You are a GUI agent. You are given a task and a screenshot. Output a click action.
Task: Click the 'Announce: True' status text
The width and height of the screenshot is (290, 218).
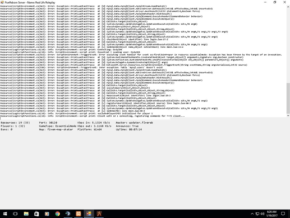tap(127, 126)
